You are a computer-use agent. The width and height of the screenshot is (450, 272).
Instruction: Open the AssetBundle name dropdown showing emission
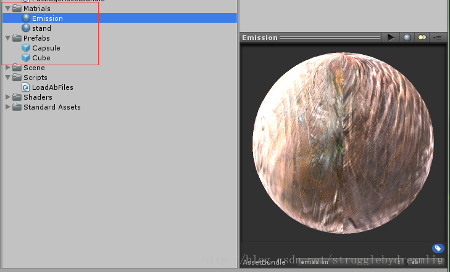(x=351, y=262)
